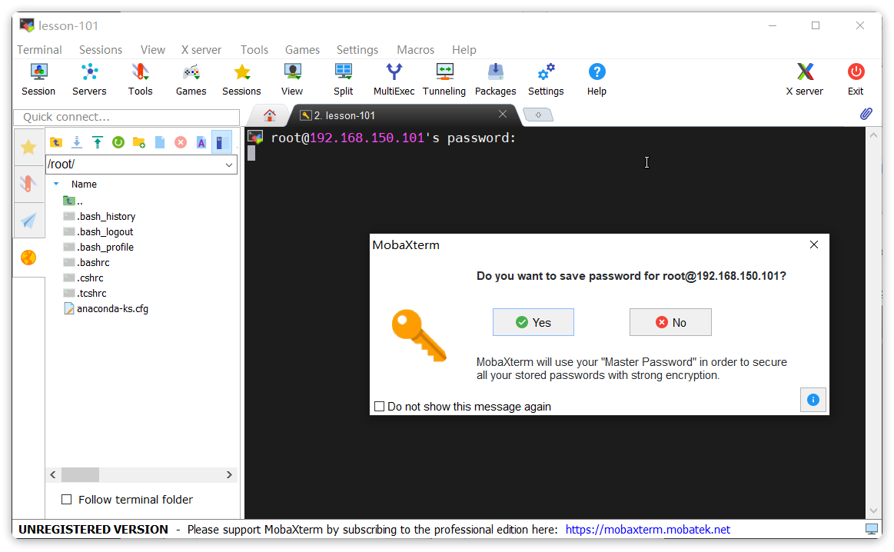Create a new folder in the SFTP browser
The image size is (894, 552).
(x=139, y=142)
